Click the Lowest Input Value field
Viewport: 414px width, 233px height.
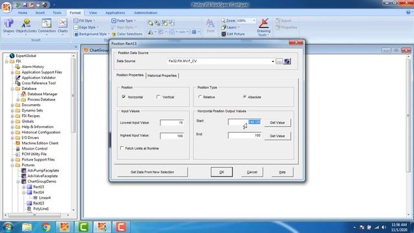[x=172, y=122]
